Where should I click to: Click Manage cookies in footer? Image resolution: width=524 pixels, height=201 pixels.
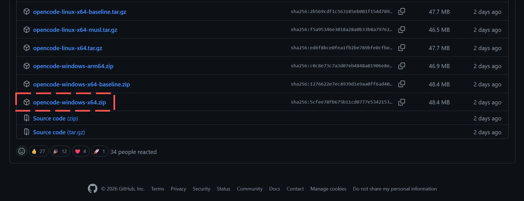point(328,189)
